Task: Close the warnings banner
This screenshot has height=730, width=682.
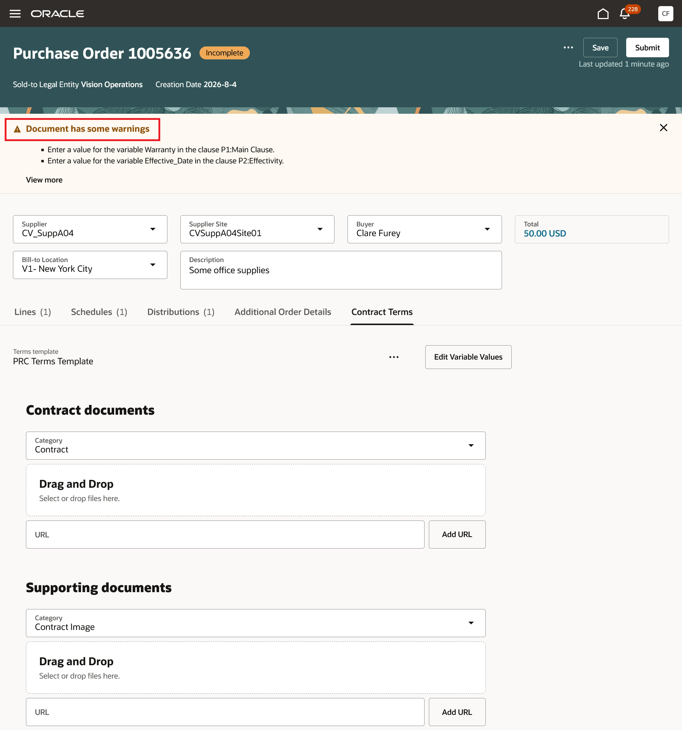Action: (x=663, y=127)
